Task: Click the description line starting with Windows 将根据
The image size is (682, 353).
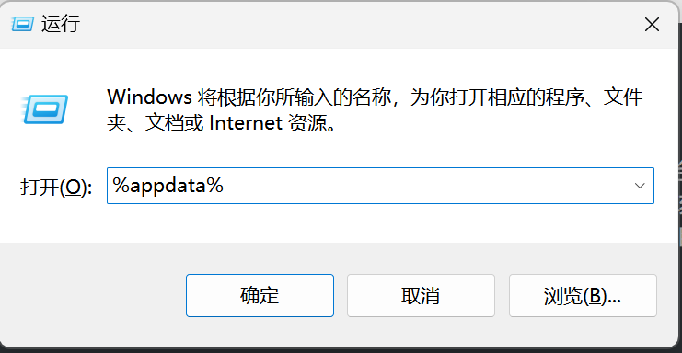Action: [x=375, y=97]
